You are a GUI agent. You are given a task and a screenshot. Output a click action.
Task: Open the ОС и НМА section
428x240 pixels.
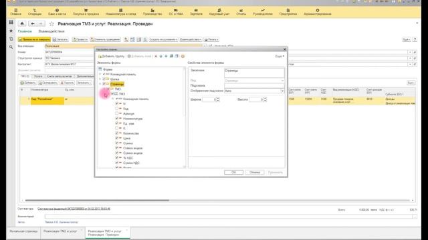tap(176, 12)
